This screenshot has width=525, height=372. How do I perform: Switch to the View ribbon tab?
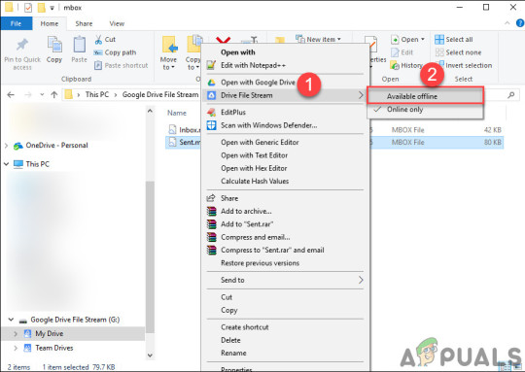point(117,23)
